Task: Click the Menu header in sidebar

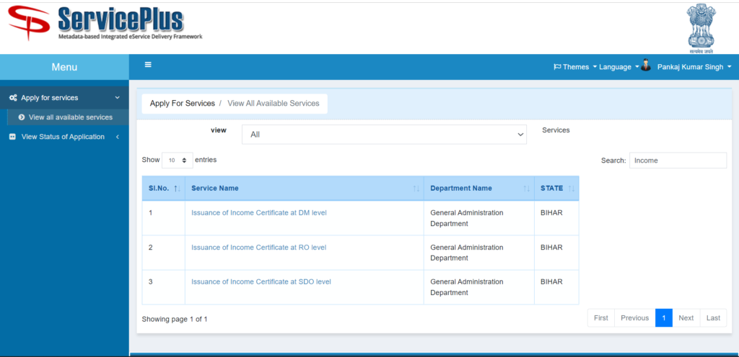Action: (64, 67)
